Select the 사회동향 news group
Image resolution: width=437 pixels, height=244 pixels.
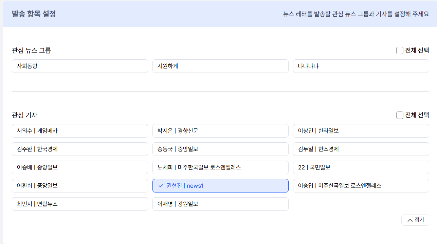coord(80,66)
